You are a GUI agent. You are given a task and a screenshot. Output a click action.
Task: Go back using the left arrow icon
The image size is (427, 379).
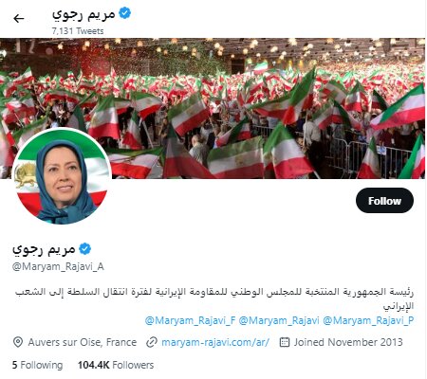pyautogui.click(x=19, y=19)
